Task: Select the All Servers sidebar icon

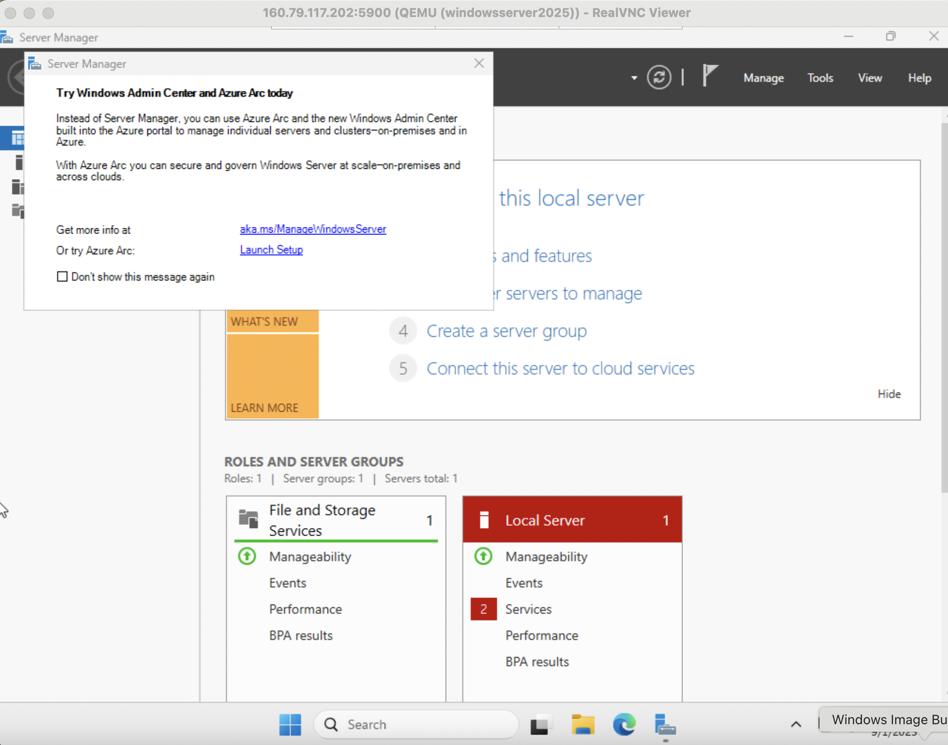Action: [17, 187]
